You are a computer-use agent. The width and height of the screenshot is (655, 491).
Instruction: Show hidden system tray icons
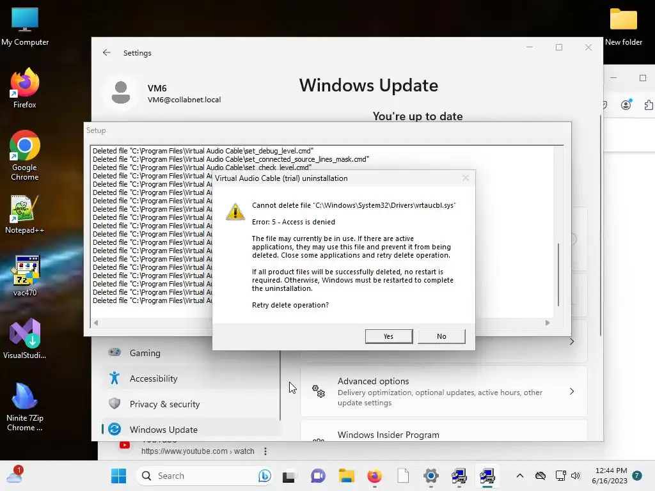click(519, 476)
